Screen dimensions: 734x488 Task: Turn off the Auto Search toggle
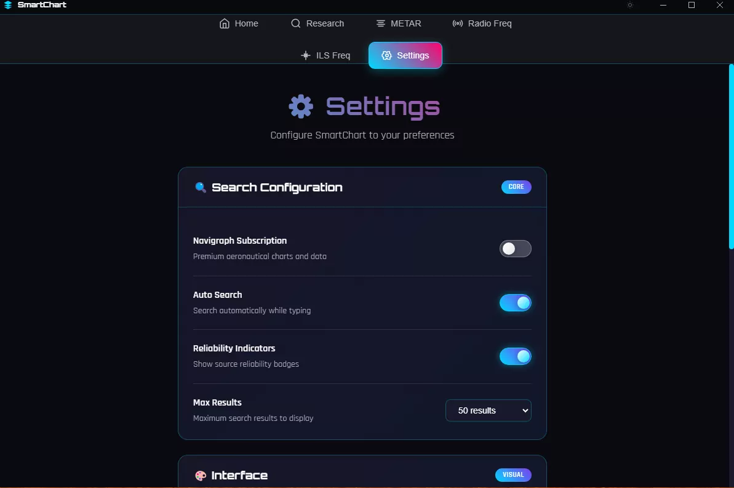coord(515,303)
